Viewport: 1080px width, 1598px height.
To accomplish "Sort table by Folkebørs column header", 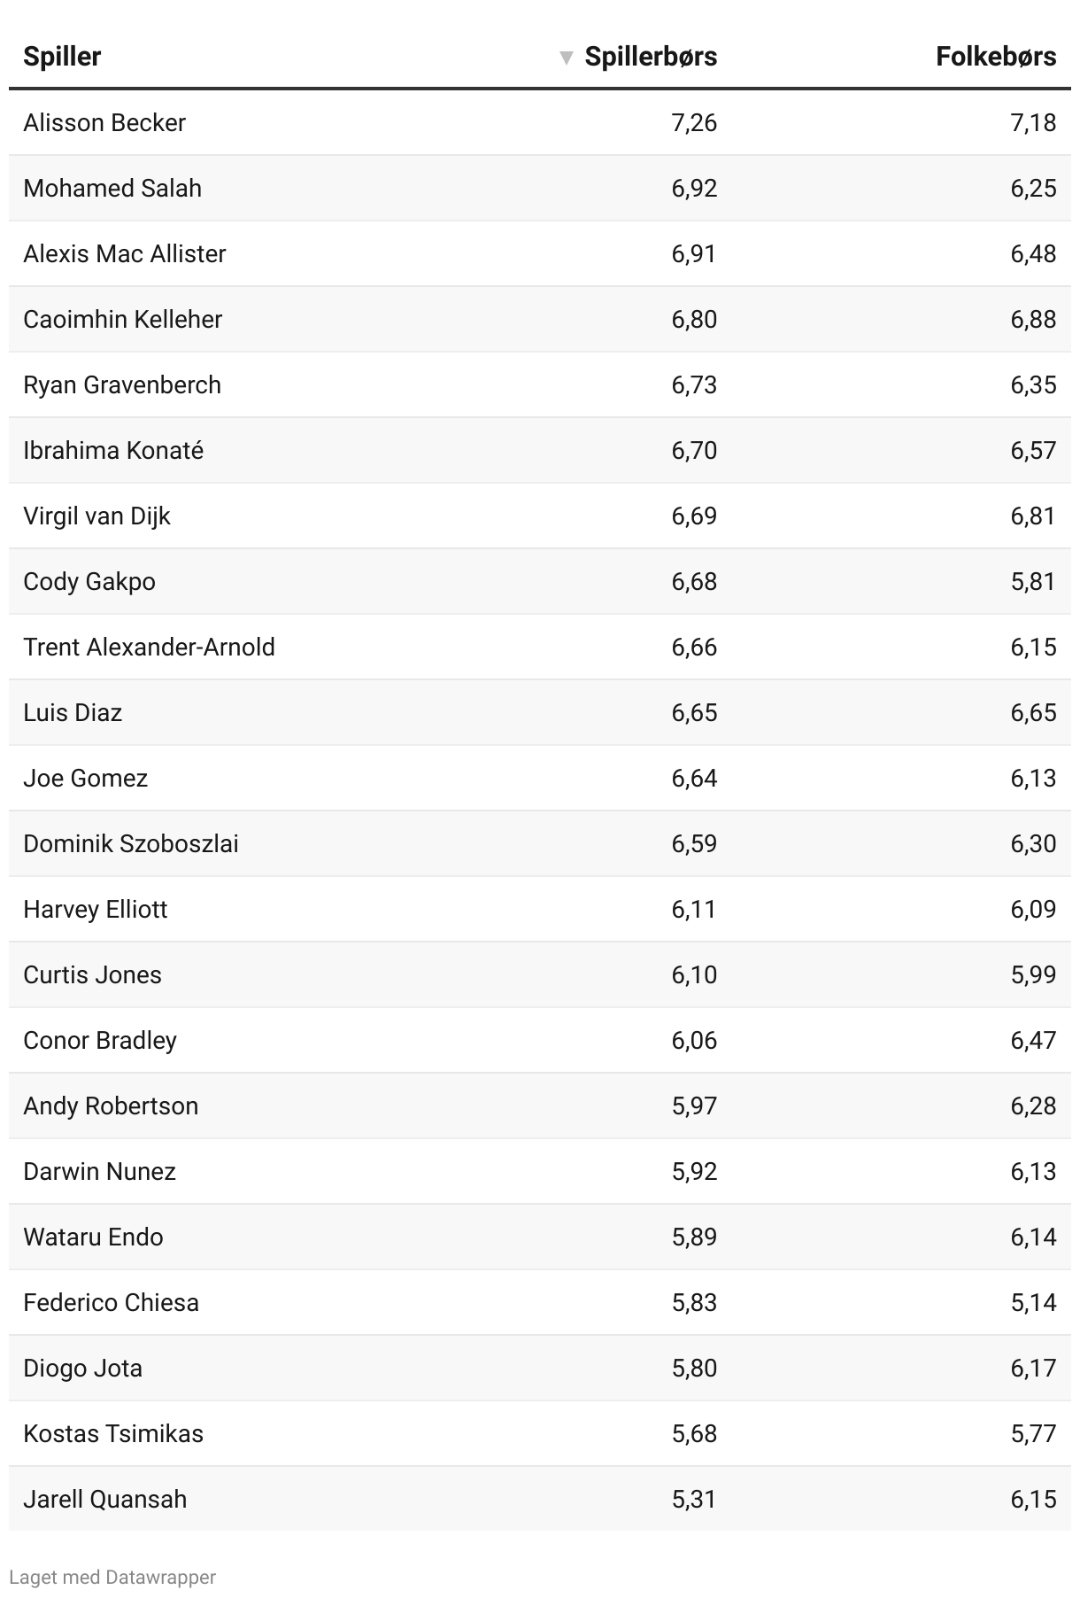I will point(996,57).
